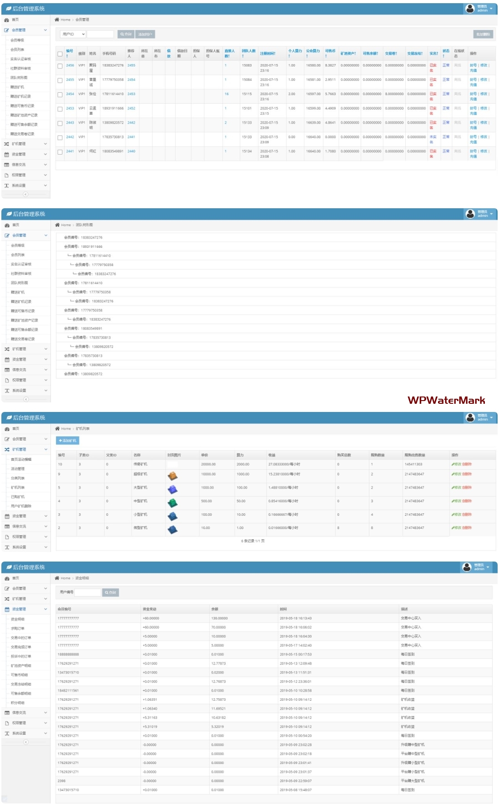Click the 添加用户 button

click(145, 34)
